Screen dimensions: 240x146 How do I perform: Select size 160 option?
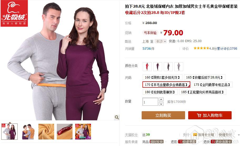tap(162, 77)
